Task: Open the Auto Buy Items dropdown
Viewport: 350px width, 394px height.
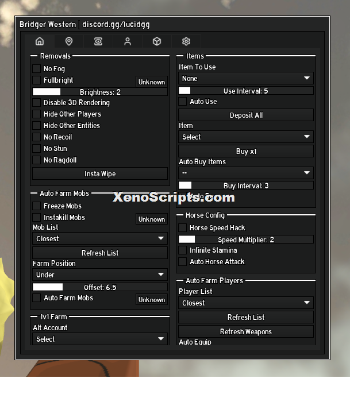Action: pos(246,173)
